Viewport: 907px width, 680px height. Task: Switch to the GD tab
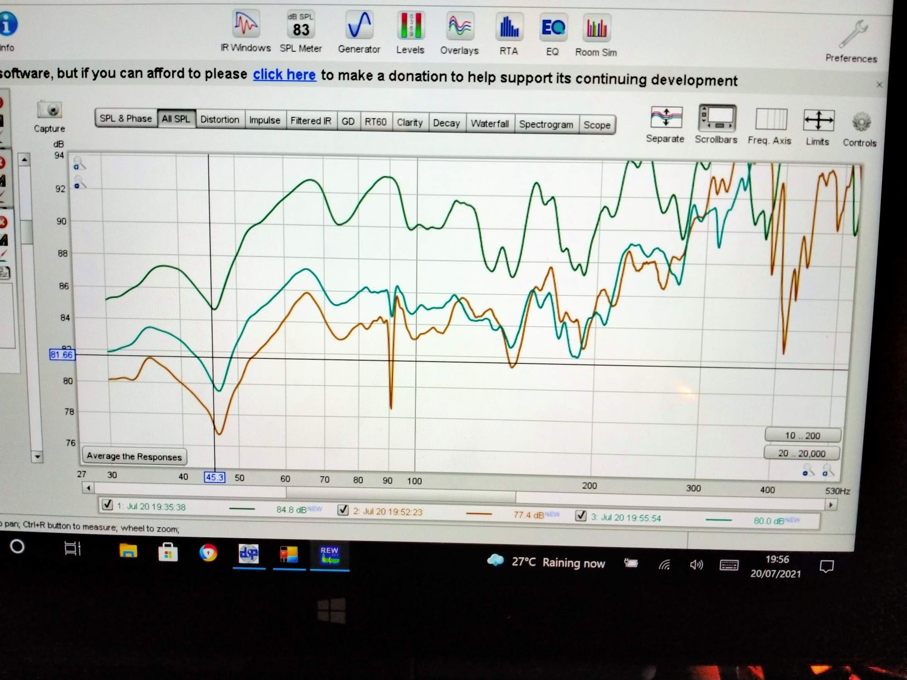(348, 121)
